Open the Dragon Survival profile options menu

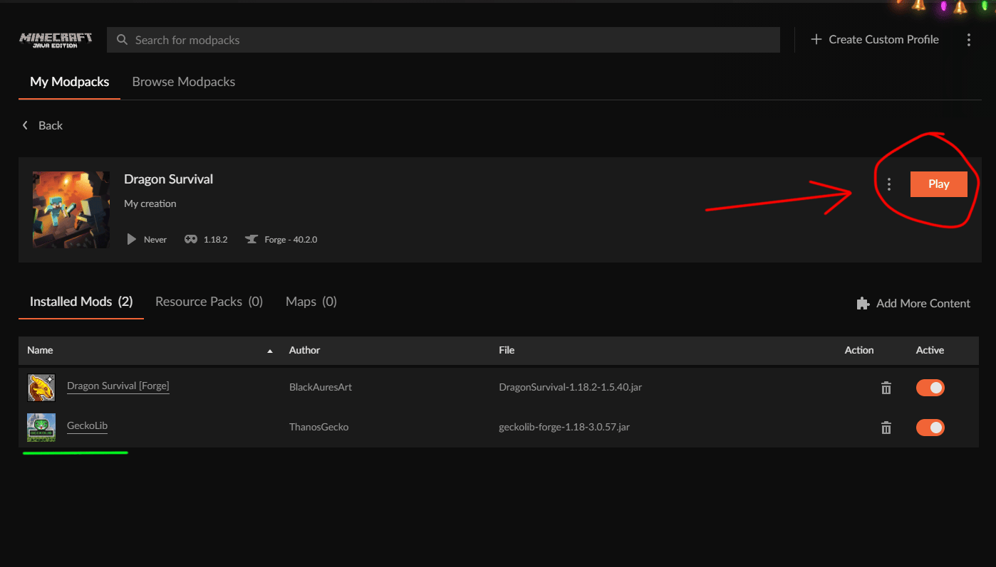888,184
